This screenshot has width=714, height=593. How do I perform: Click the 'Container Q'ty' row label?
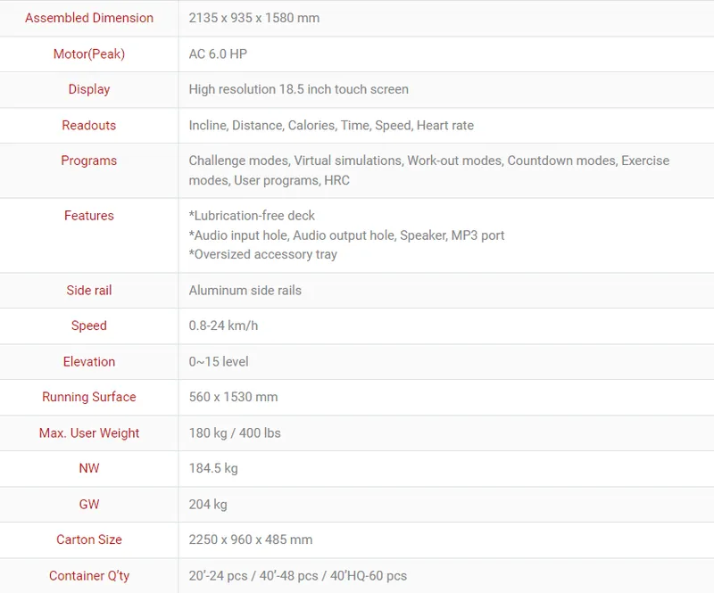89,576
